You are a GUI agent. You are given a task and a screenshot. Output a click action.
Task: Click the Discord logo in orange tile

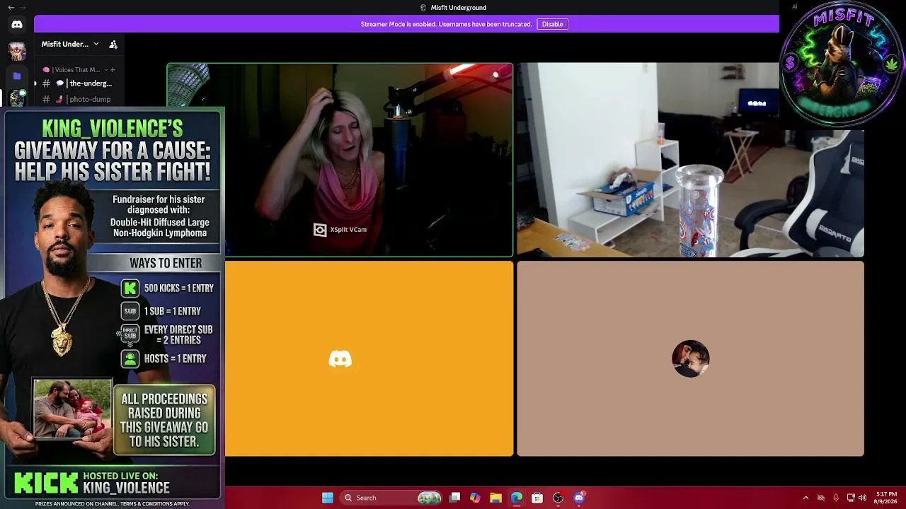(340, 359)
